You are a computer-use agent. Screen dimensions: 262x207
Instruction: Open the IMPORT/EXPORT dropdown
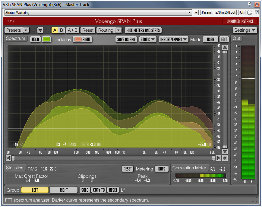tap(173, 40)
